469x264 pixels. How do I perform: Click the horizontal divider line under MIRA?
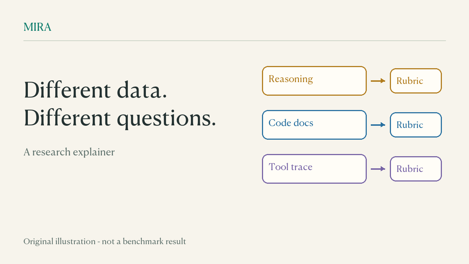click(234, 41)
